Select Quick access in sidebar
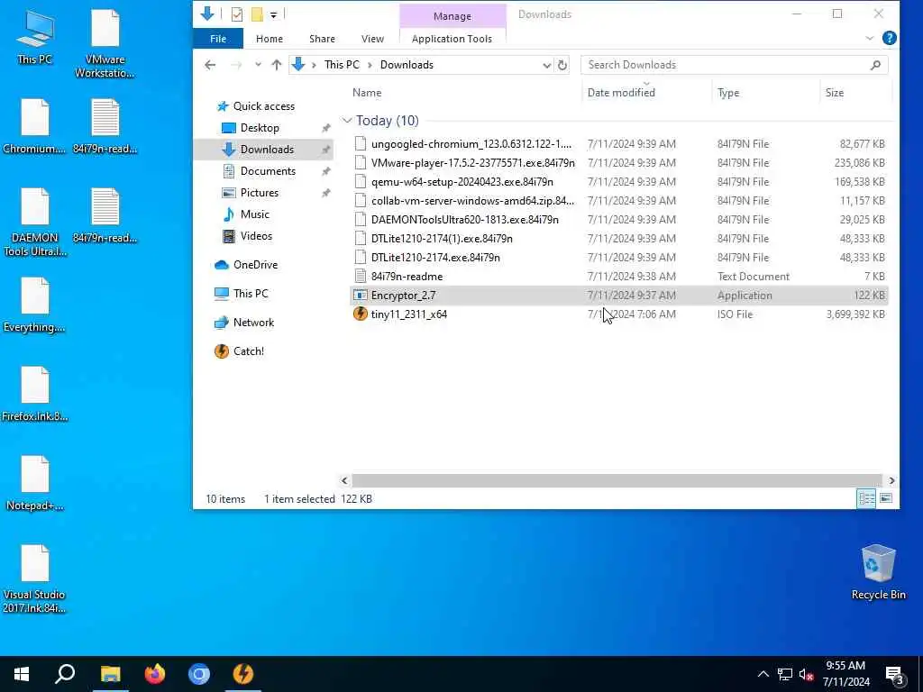This screenshot has height=692, width=923. (x=263, y=106)
